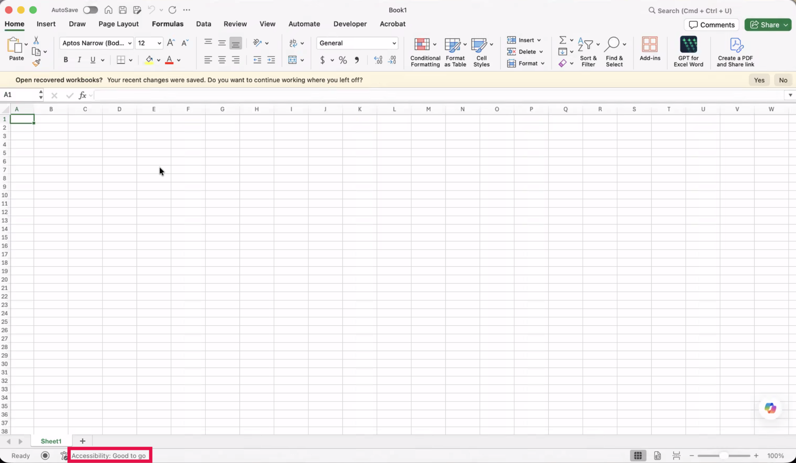Add a new sheet with plus button
The height and width of the screenshot is (463, 796).
[x=82, y=441]
